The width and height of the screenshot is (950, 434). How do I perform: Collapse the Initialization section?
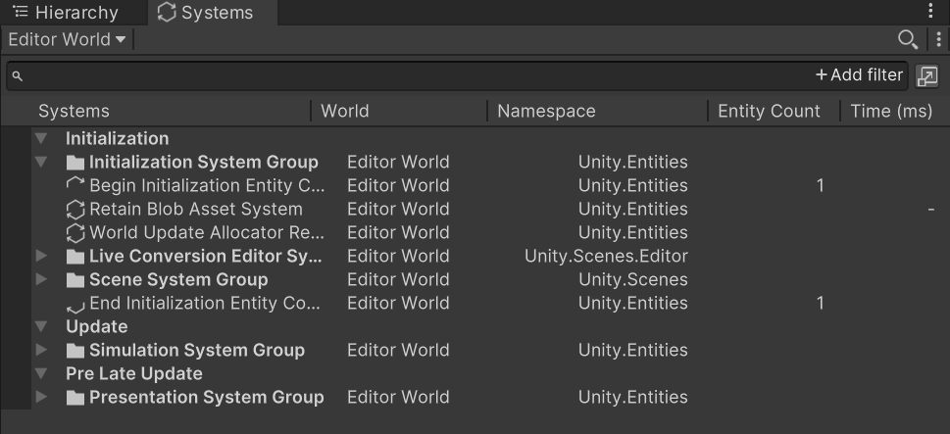click(41, 138)
